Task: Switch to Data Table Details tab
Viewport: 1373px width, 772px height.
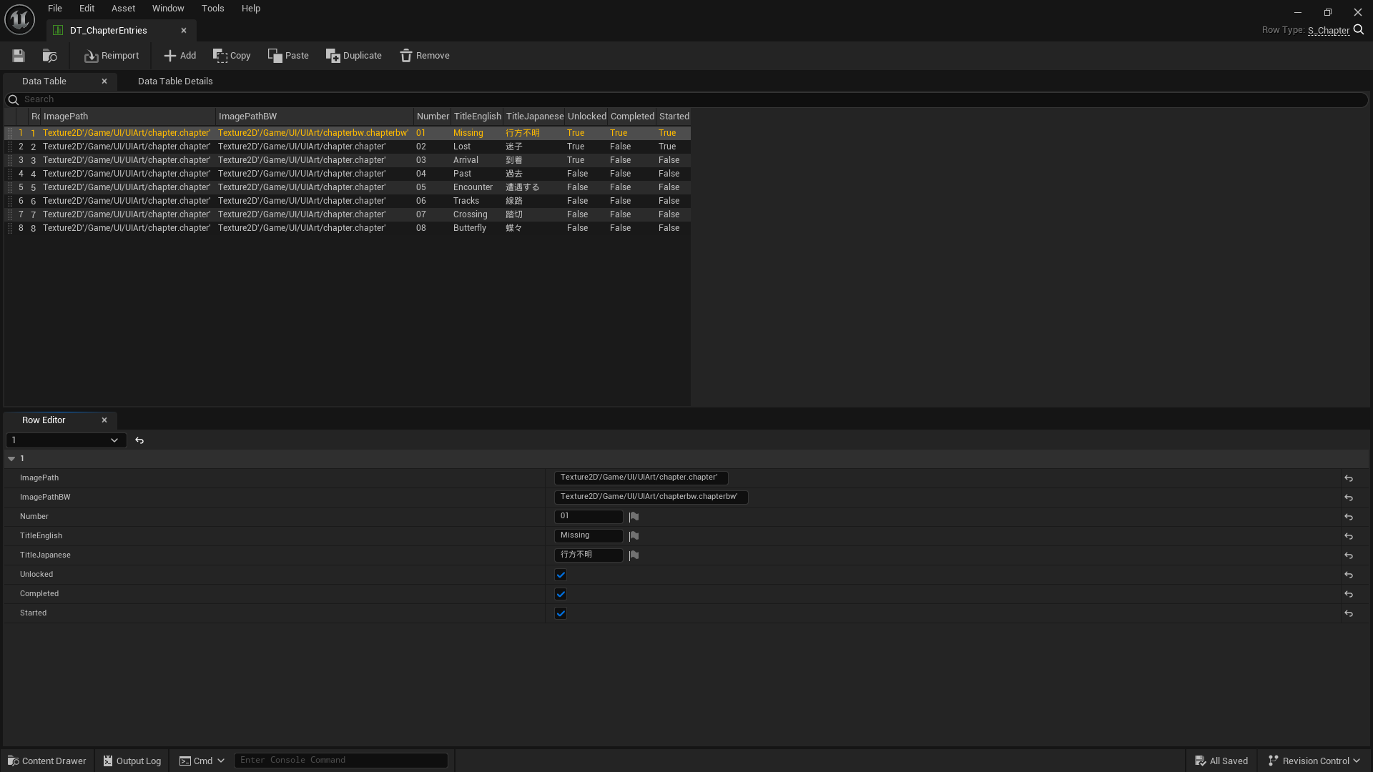Action: 175,81
